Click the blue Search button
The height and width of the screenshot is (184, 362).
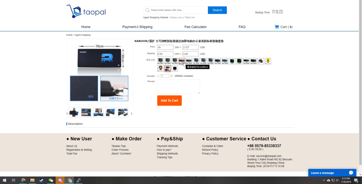point(217,10)
